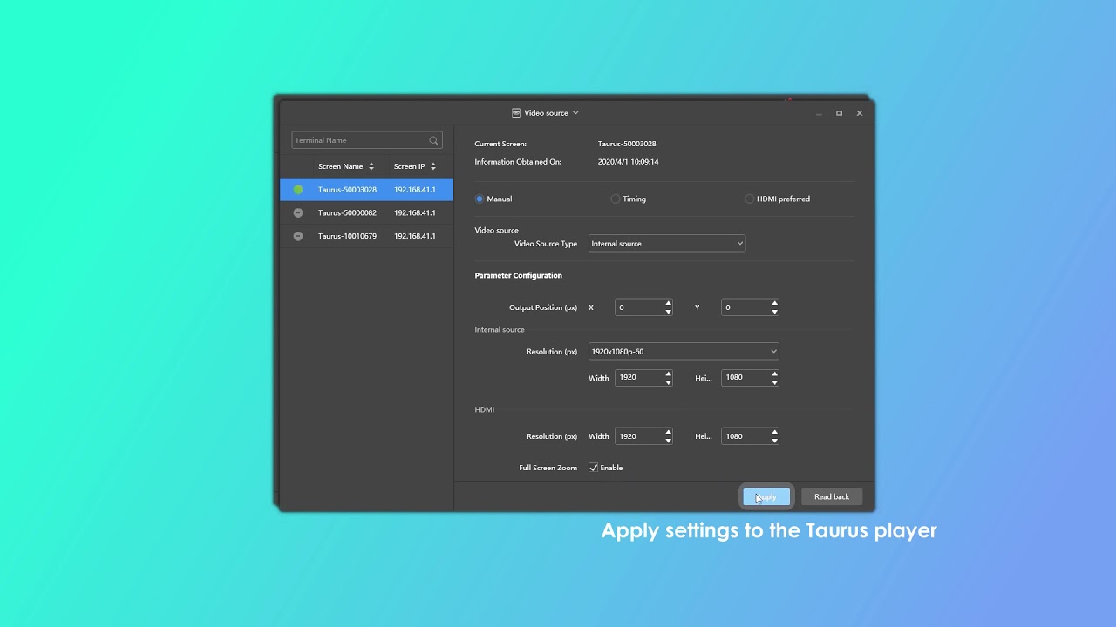Open the Video source title dropdown
This screenshot has height=627, width=1116.
point(575,113)
